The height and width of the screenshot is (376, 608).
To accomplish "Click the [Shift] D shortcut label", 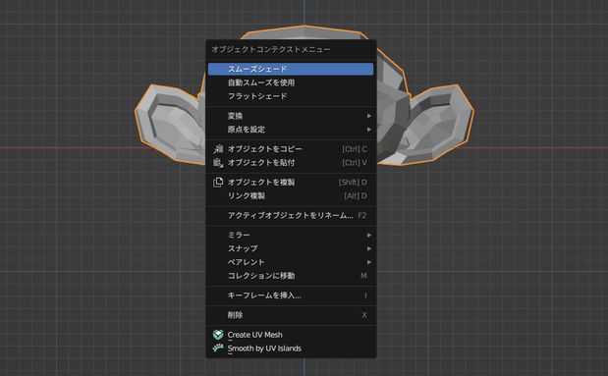I will 353,183.
